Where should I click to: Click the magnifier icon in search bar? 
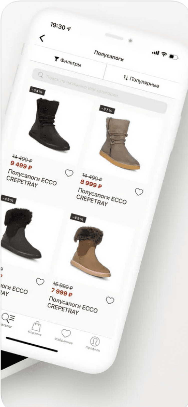40,75
